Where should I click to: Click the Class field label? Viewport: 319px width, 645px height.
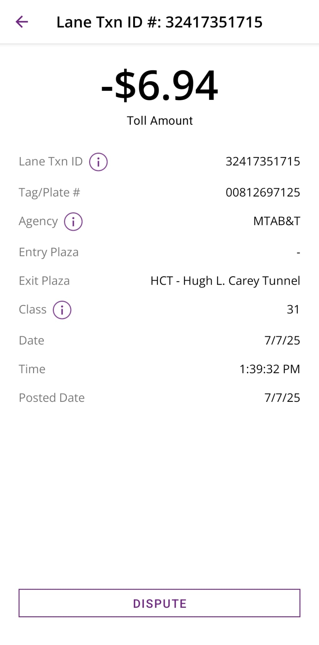point(32,310)
